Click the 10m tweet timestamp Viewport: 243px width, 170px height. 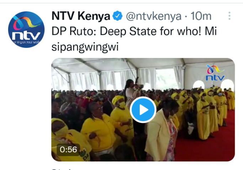point(201,16)
